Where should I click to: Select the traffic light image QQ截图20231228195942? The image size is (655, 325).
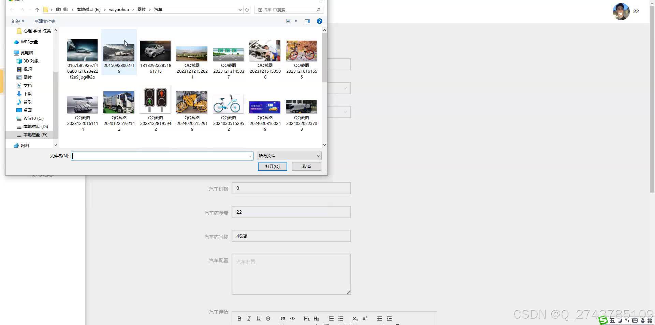(156, 109)
